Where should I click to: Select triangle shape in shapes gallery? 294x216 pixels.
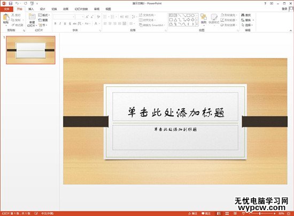coord(175,19)
